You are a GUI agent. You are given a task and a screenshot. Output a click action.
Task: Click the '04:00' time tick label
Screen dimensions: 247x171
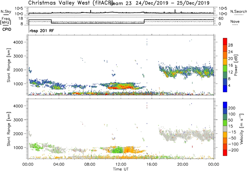(59, 165)
